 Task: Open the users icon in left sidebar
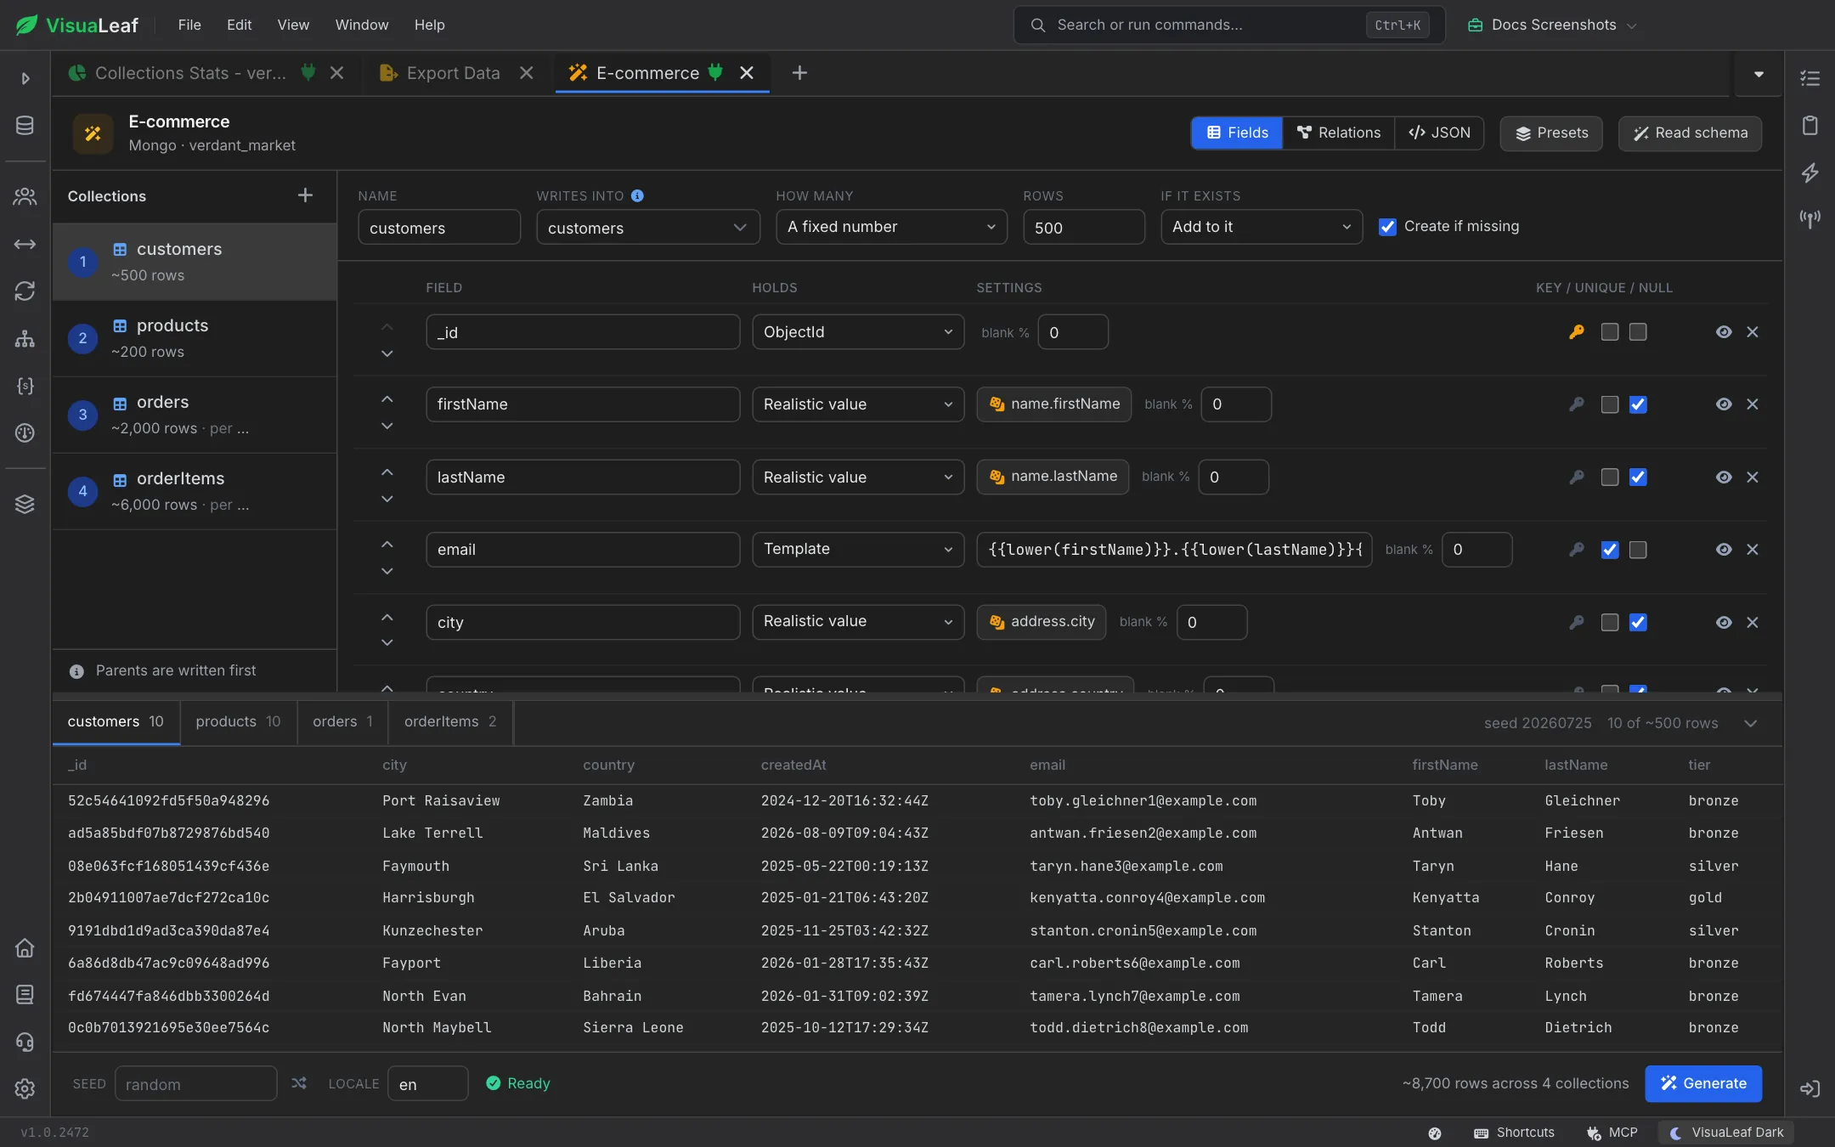point(25,196)
